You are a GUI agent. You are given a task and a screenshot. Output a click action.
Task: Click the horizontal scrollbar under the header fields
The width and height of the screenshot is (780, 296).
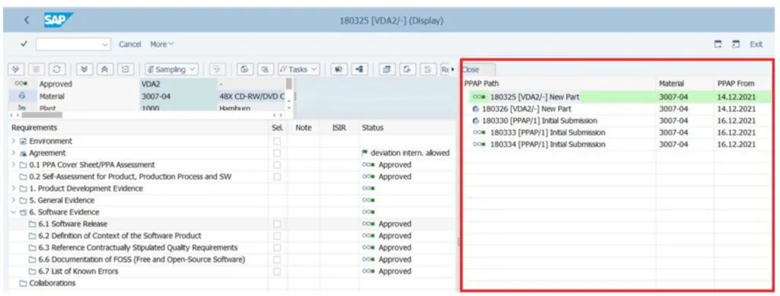tap(42, 115)
